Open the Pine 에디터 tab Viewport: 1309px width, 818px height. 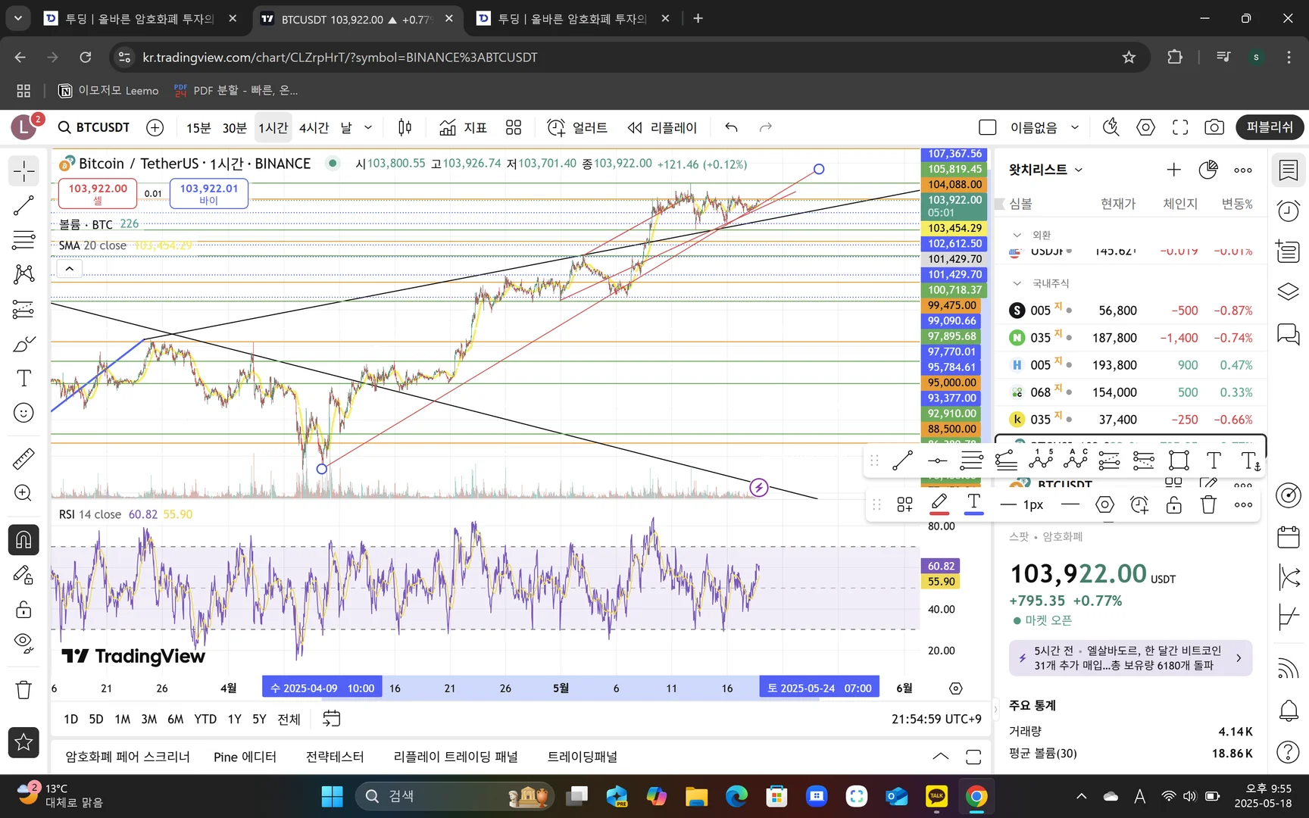(245, 757)
